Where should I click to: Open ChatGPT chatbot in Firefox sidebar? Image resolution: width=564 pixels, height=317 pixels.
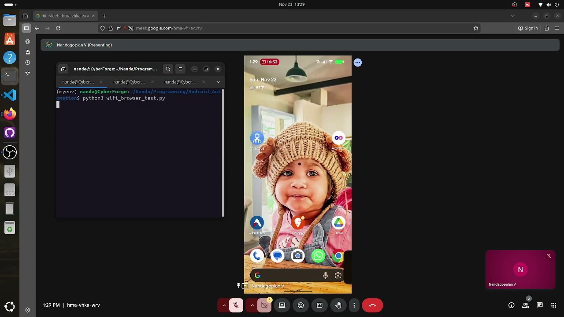point(27,41)
